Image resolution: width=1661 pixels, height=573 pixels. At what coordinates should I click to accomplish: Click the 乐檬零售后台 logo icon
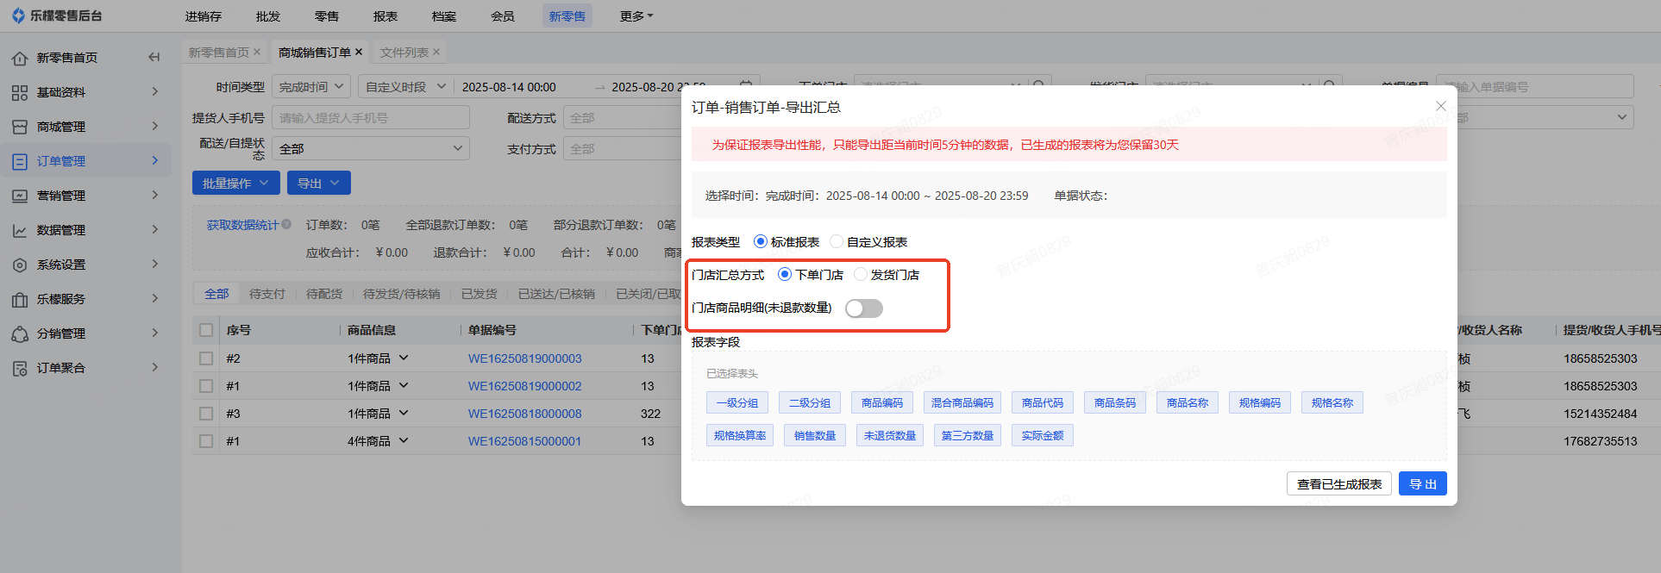[x=18, y=16]
